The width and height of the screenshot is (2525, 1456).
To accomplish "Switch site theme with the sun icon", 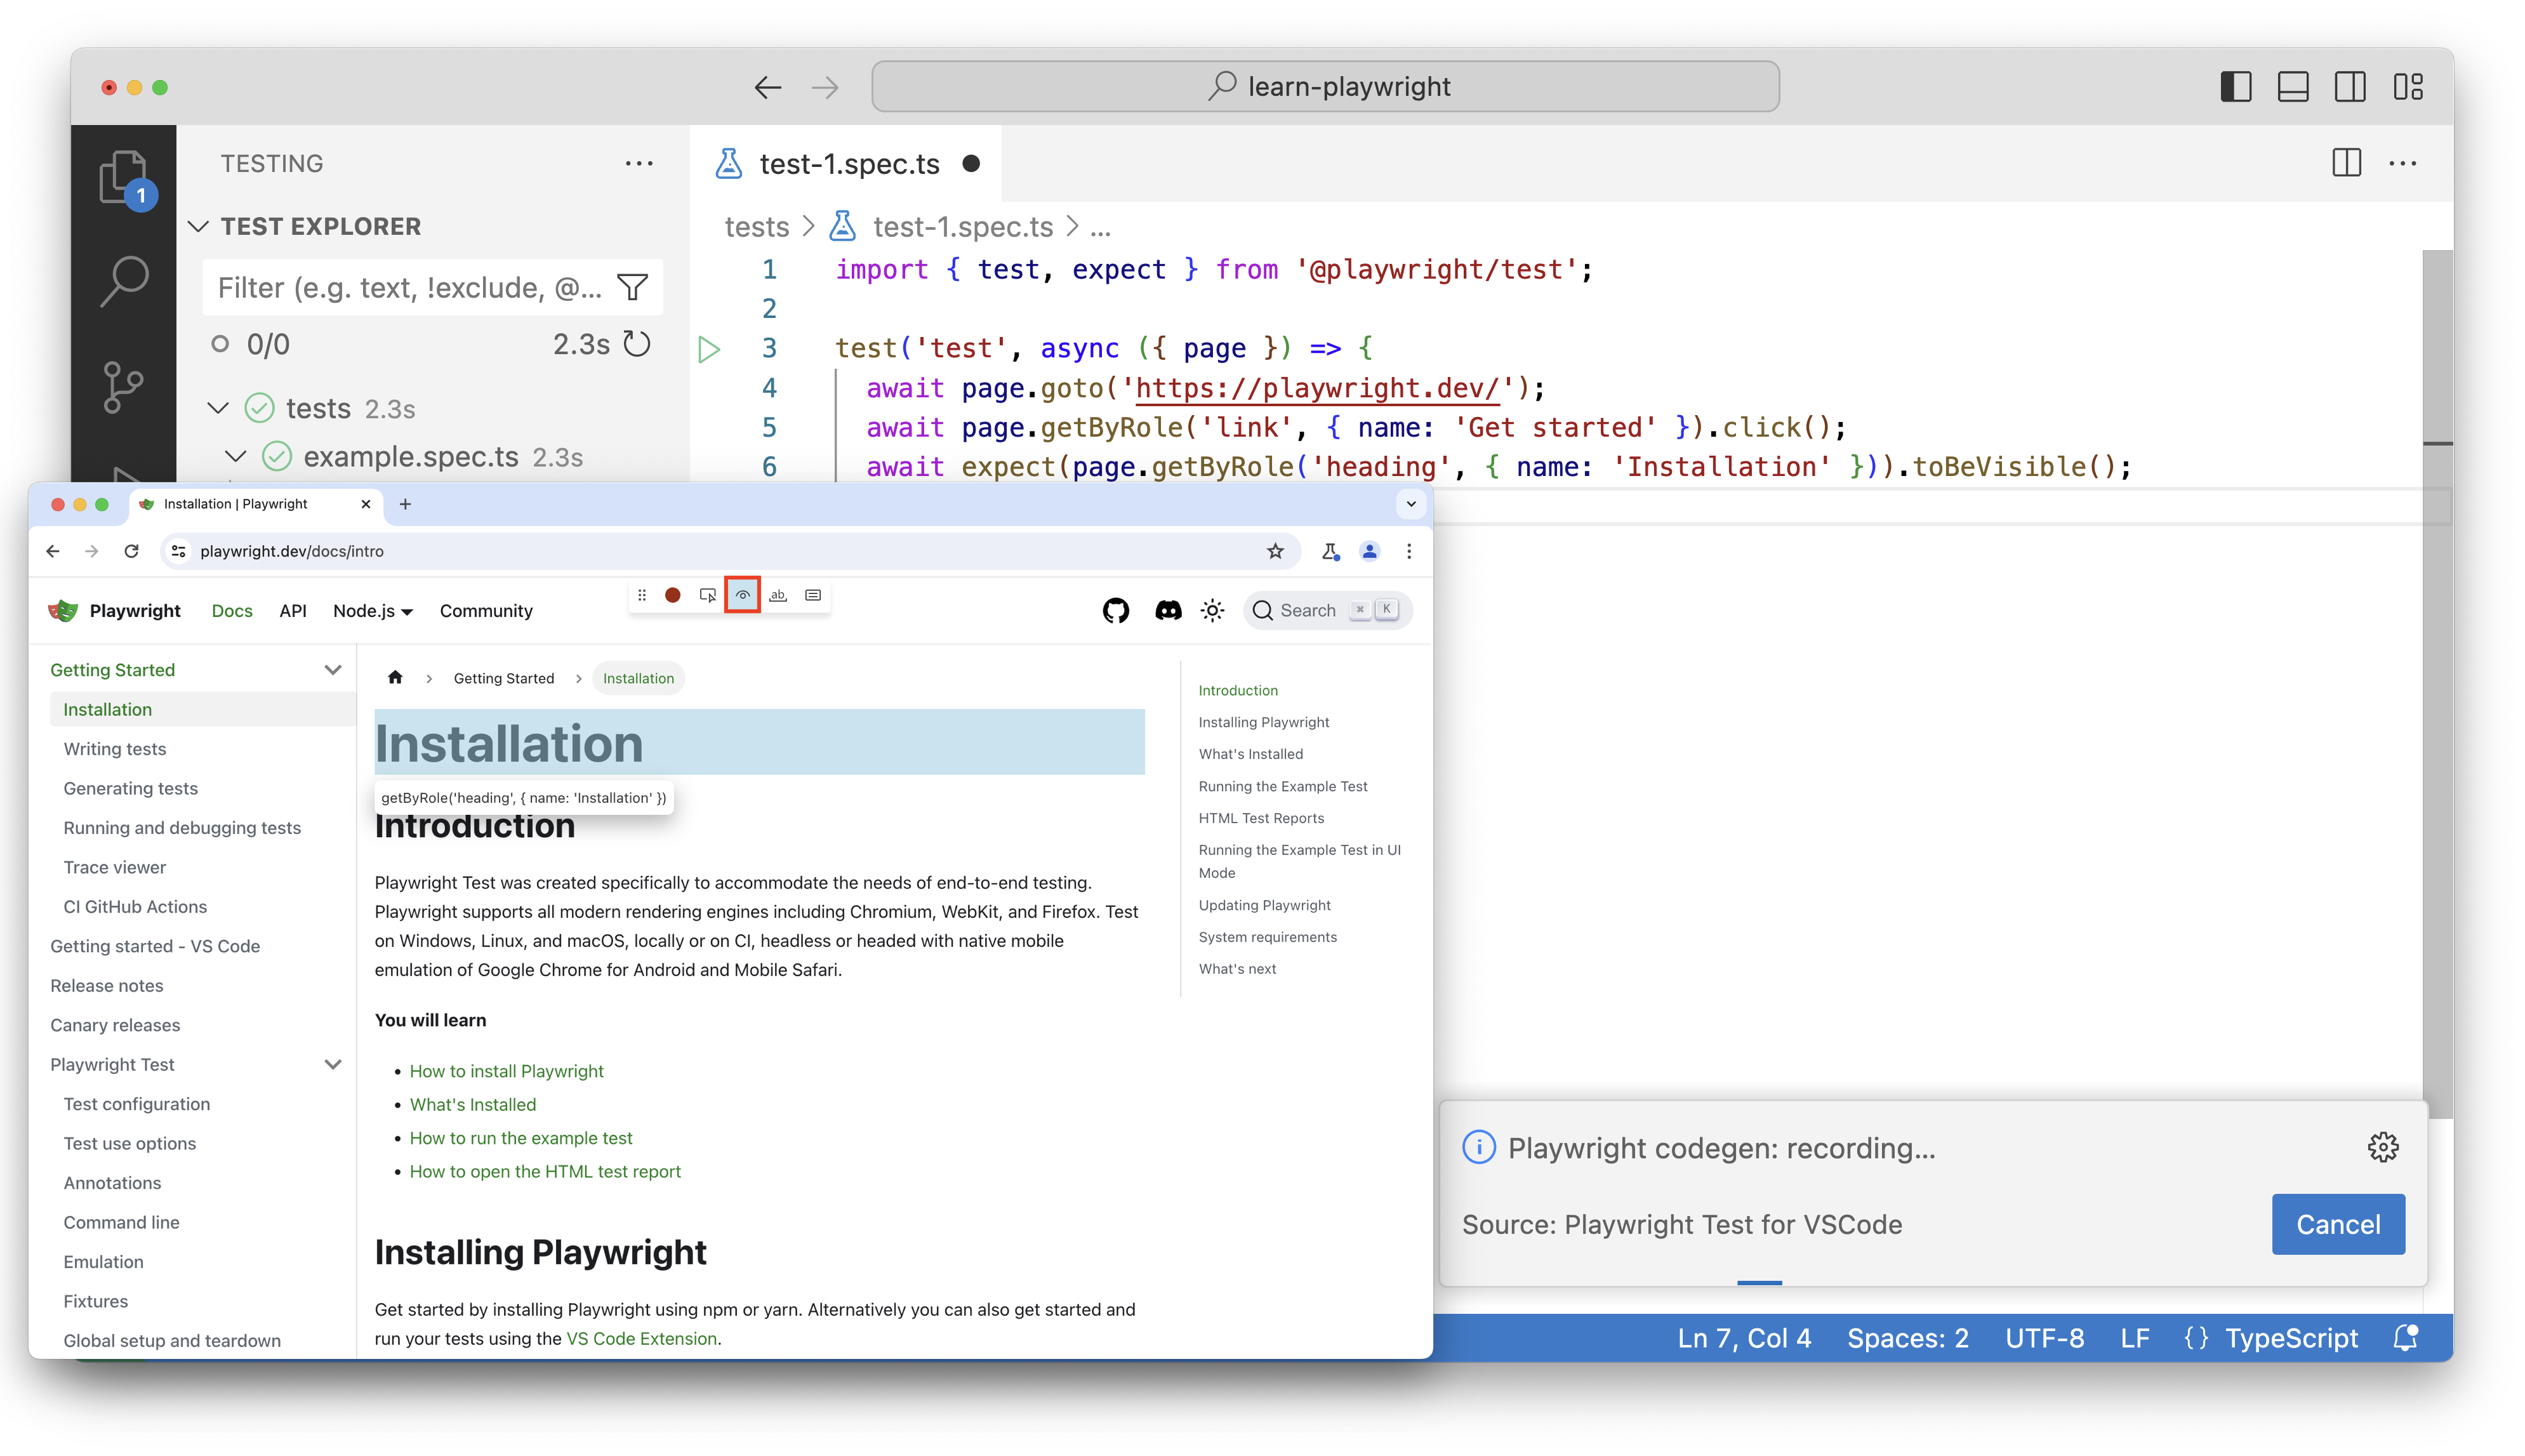I will [x=1212, y=610].
